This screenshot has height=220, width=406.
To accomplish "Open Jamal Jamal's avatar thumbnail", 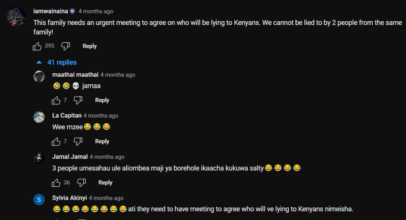I will (x=39, y=158).
